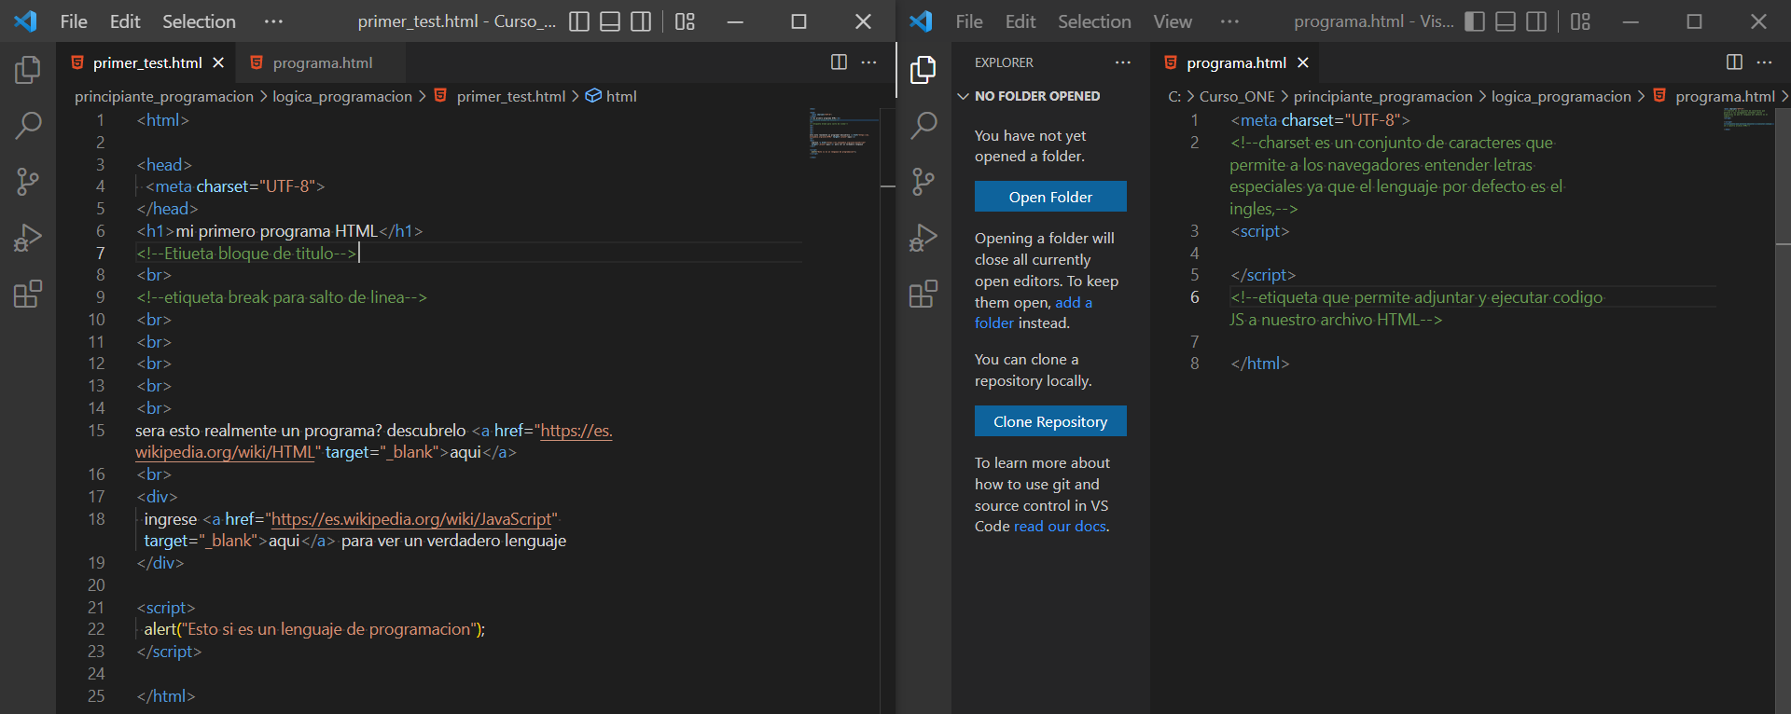The width and height of the screenshot is (1791, 714).
Task: Expand breadcrumb chevron after programa.html in right window
Action: click(1784, 96)
